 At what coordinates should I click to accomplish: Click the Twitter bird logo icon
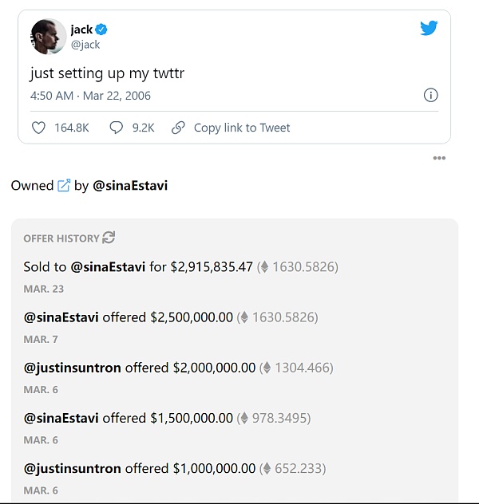tap(429, 29)
